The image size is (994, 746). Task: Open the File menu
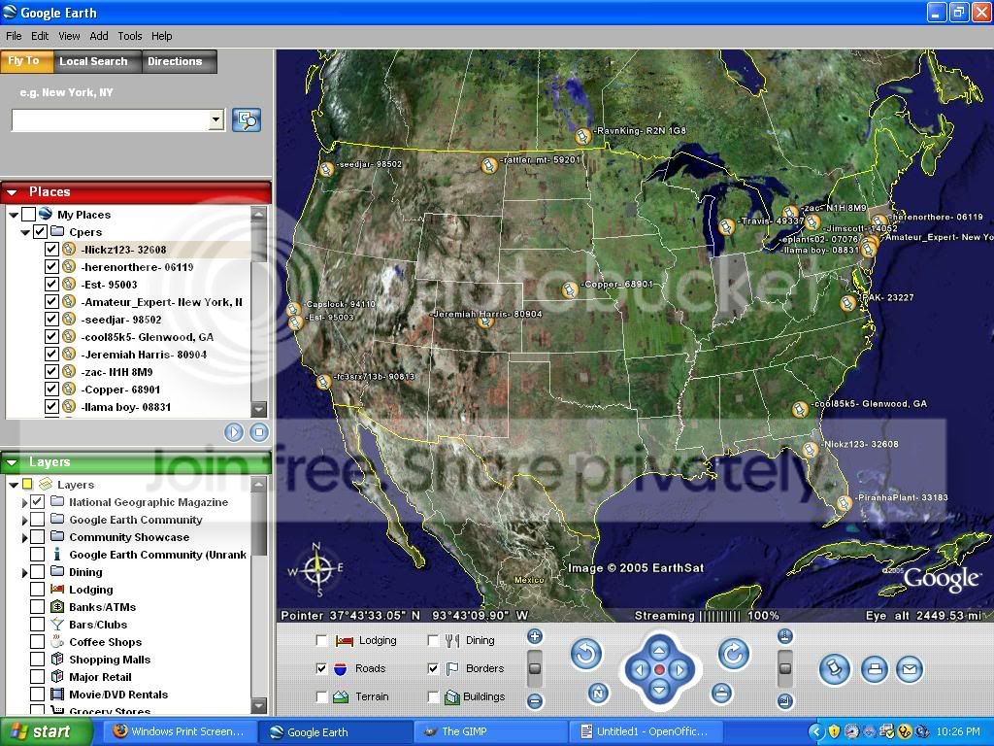click(14, 36)
